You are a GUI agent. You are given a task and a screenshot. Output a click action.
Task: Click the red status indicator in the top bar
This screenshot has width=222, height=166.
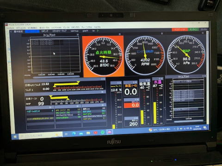tap(180, 30)
